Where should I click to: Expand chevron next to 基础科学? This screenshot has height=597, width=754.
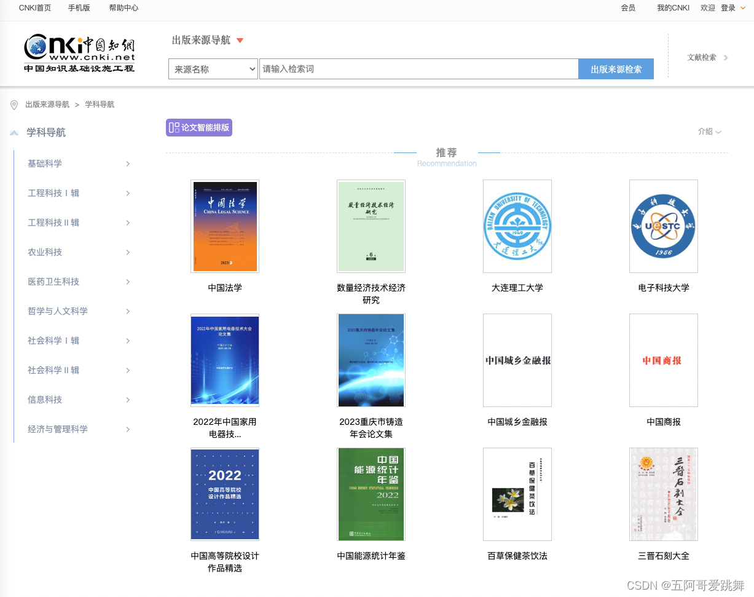click(128, 164)
